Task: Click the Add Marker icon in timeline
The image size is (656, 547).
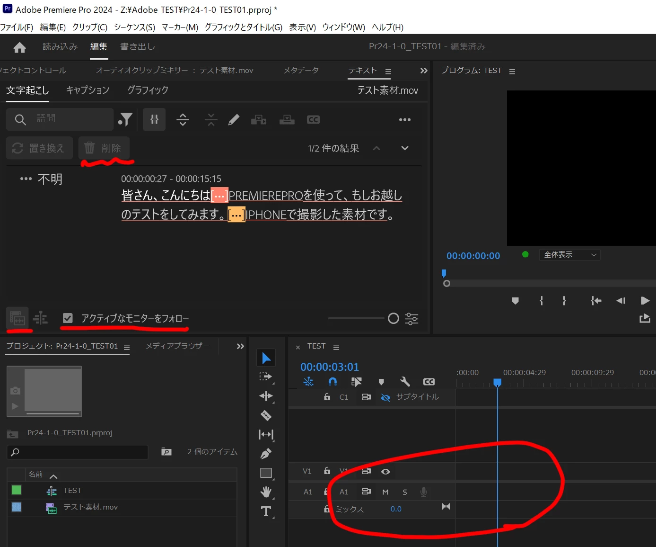Action: [381, 382]
